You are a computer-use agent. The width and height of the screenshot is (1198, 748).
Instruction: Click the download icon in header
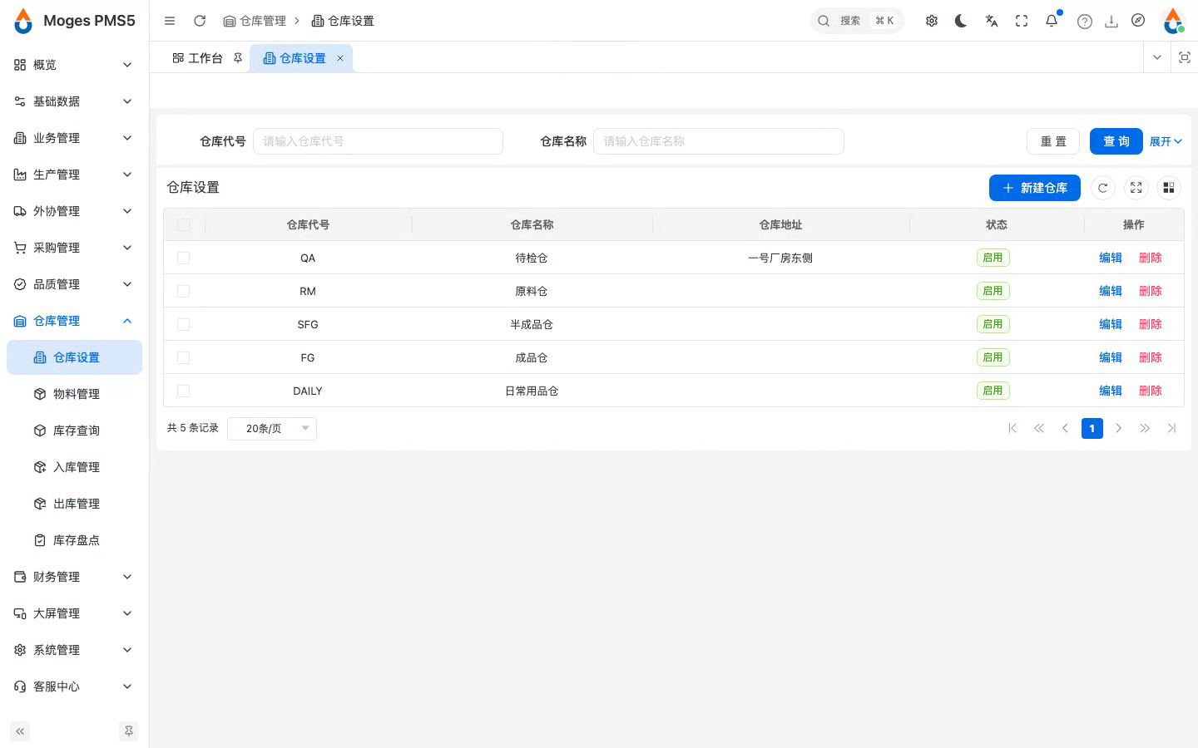(x=1111, y=22)
